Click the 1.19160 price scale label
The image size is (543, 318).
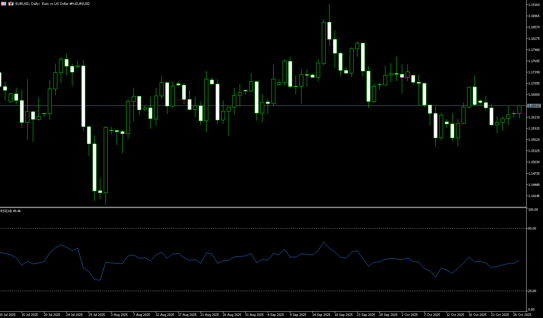tap(534, 5)
